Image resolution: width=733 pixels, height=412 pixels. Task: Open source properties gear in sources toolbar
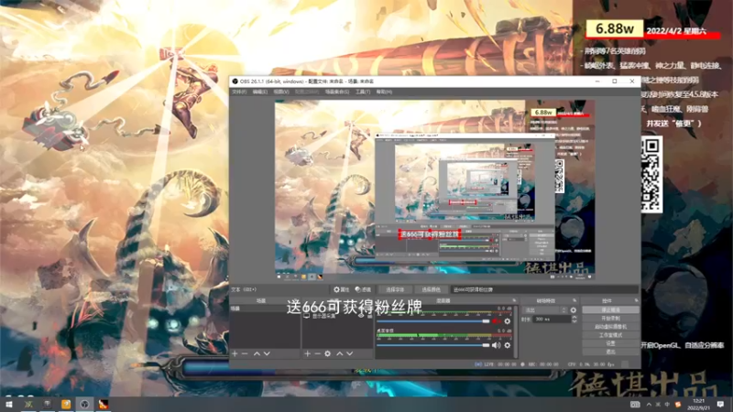click(x=328, y=353)
